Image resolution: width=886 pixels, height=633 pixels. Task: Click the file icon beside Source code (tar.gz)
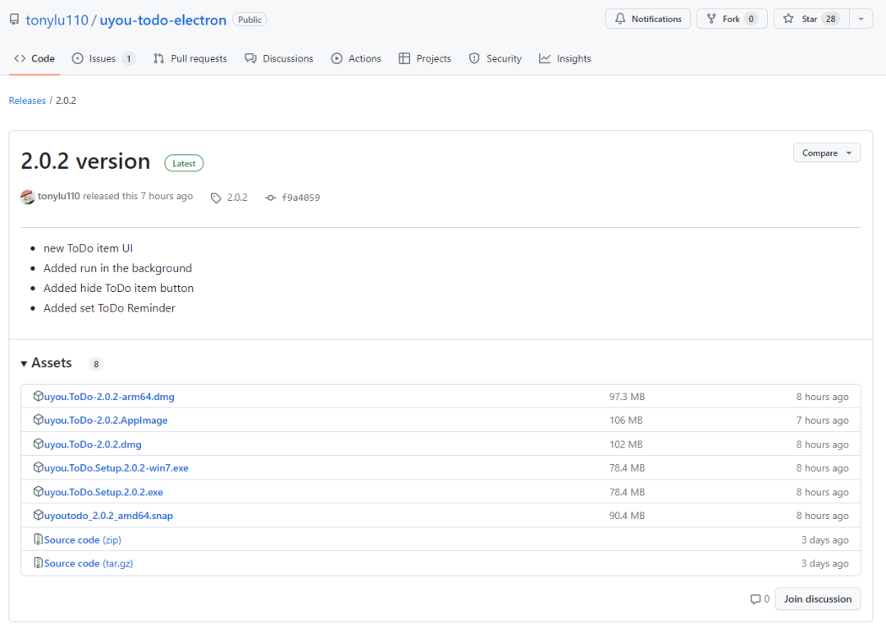pos(38,563)
